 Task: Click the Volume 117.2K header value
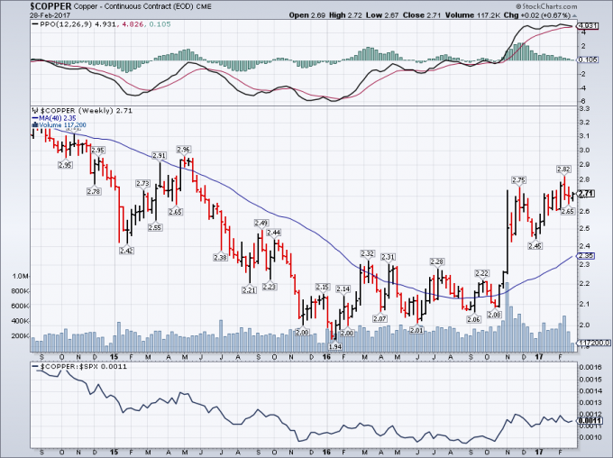[x=472, y=15]
